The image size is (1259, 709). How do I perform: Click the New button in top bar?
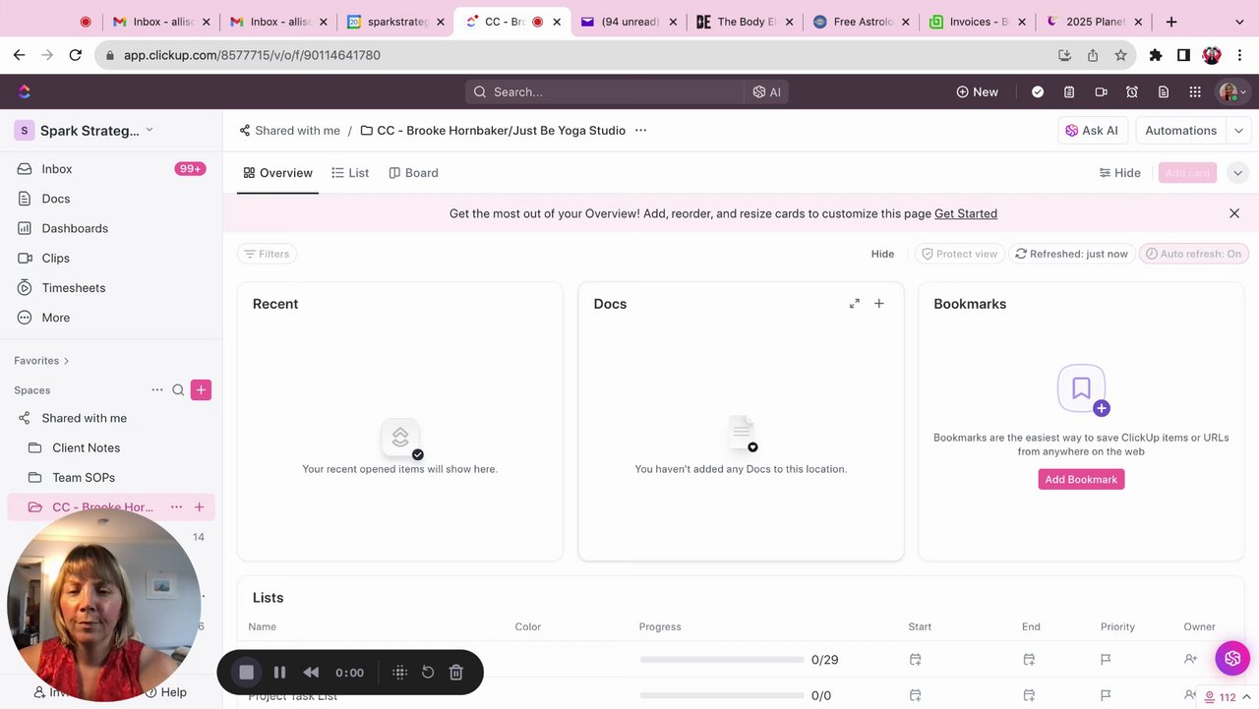(977, 91)
